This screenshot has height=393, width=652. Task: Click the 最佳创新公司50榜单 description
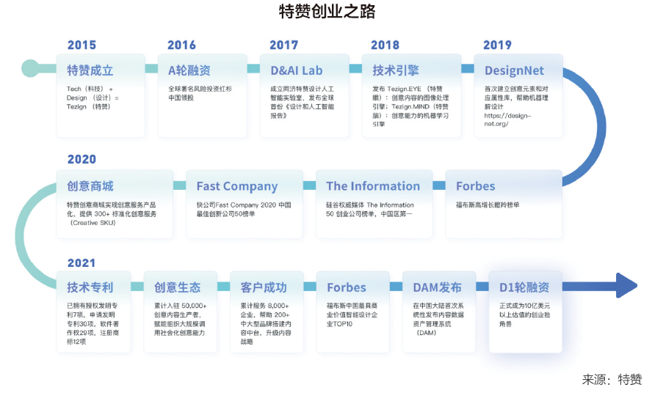click(x=244, y=210)
